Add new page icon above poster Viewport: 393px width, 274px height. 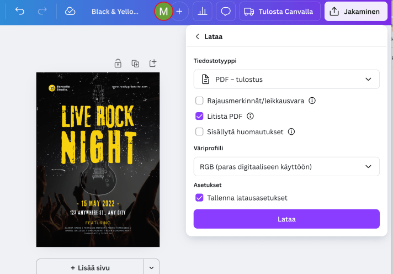click(153, 64)
